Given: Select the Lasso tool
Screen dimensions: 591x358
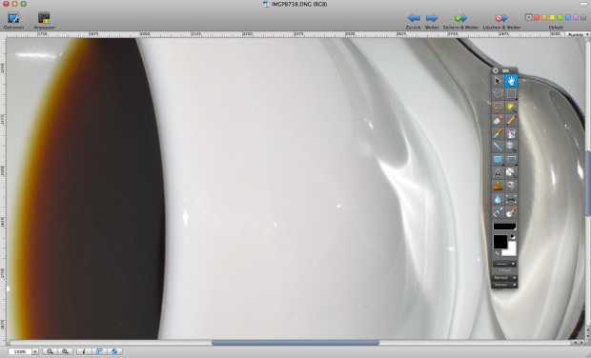Looking at the screenshot, I should [x=498, y=107].
